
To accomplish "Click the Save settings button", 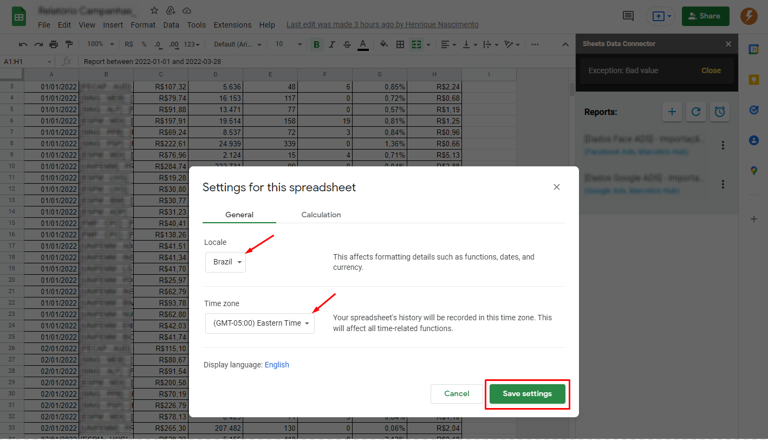I will tap(527, 394).
